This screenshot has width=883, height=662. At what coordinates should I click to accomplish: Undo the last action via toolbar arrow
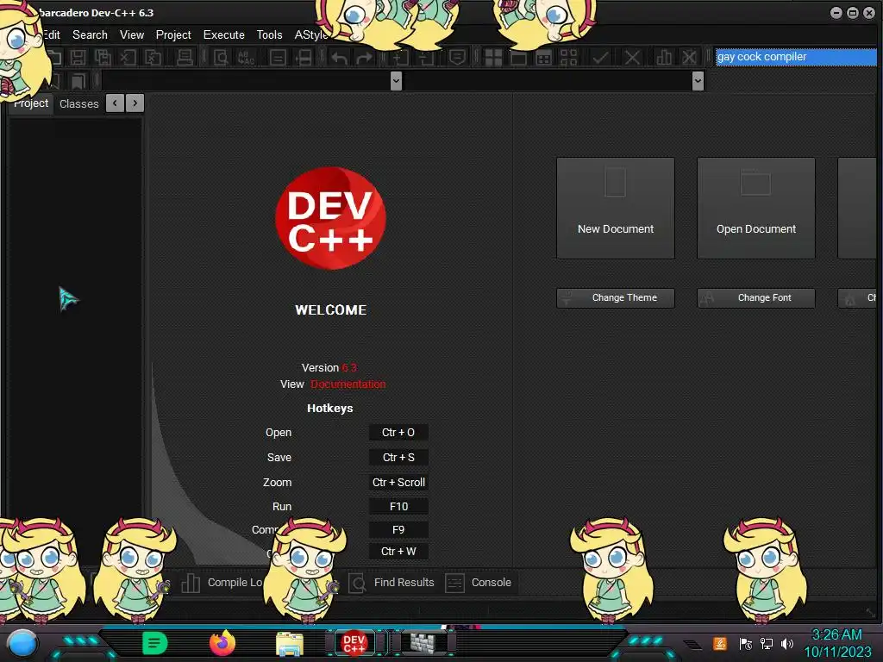[339, 57]
